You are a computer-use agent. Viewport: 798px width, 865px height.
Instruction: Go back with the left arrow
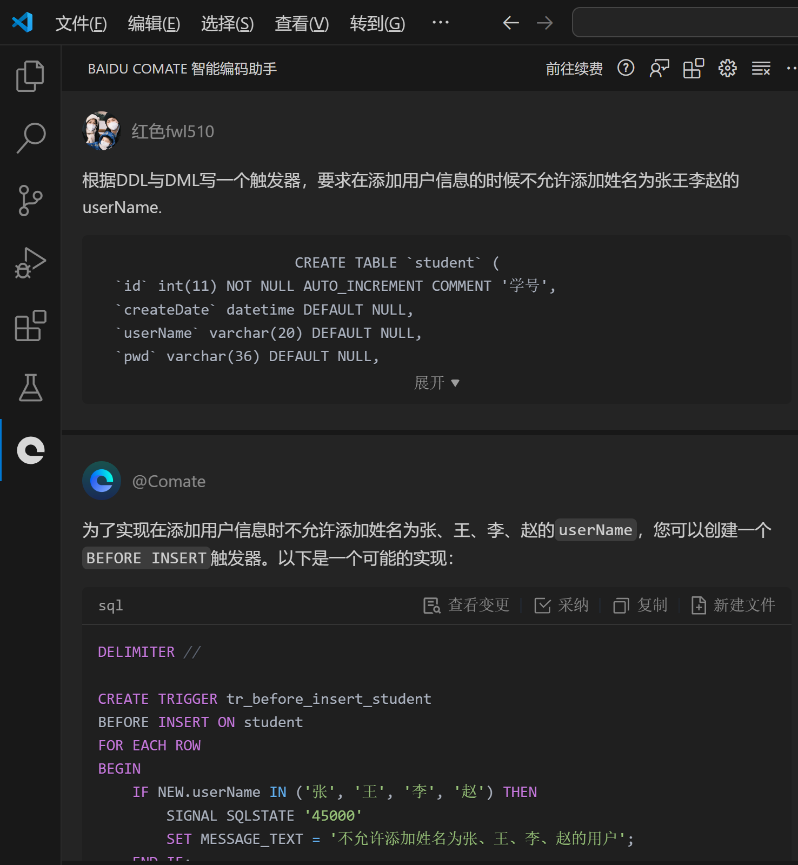point(511,23)
